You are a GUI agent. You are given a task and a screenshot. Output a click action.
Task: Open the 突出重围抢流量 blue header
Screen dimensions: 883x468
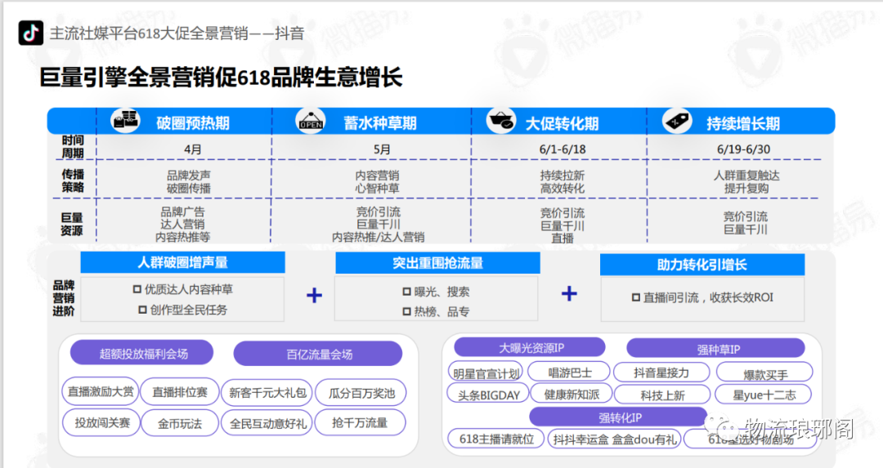(x=437, y=263)
